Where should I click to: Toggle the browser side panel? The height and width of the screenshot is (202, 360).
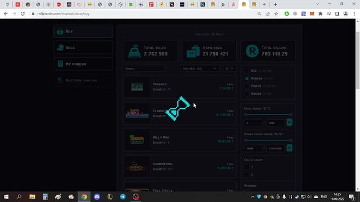tap(337, 13)
